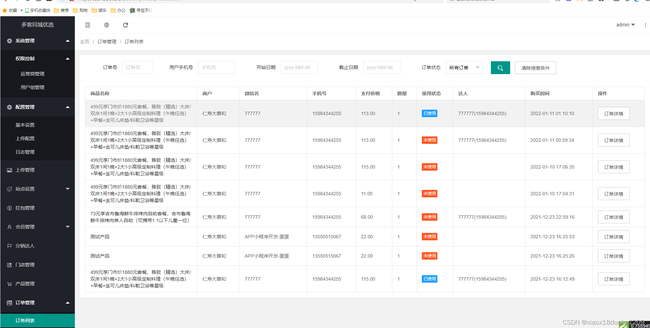650x328 pixels.
Task: Select the 订单列表 menu item
Action: coord(37,321)
